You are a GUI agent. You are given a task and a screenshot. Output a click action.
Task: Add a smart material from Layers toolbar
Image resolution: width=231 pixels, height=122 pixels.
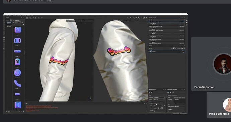pyautogui.click(x=180, y=48)
